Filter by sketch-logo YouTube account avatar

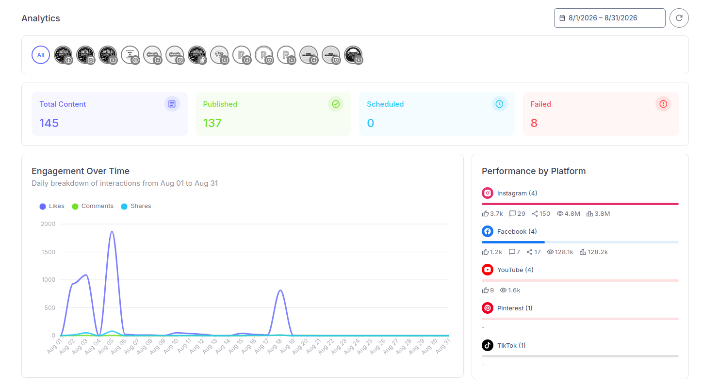[x=219, y=55]
